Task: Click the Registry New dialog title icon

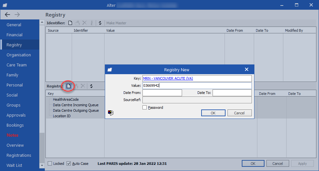Action: point(110,70)
